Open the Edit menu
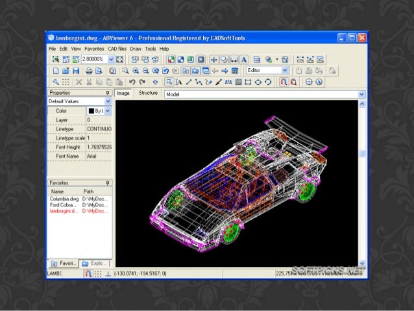 point(63,49)
